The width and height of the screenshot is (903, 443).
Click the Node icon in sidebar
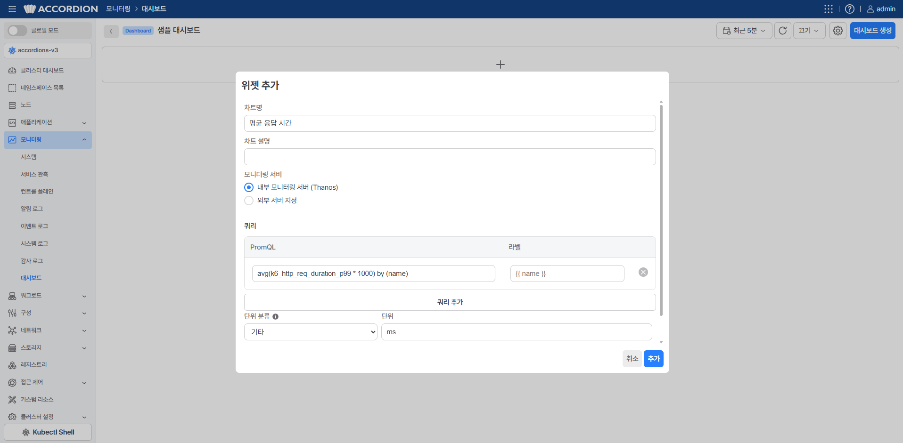pos(12,105)
